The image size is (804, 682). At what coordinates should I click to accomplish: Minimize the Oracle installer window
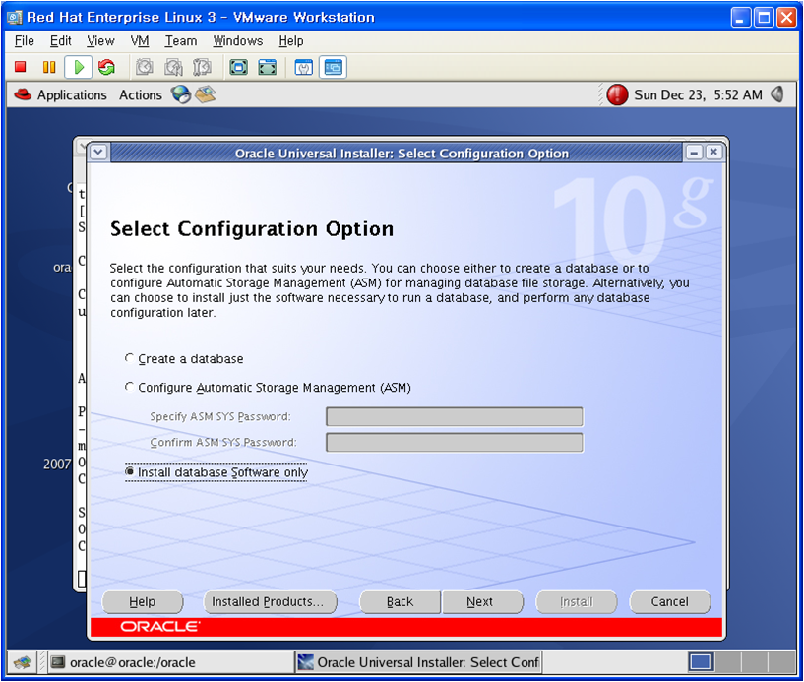coord(694,153)
